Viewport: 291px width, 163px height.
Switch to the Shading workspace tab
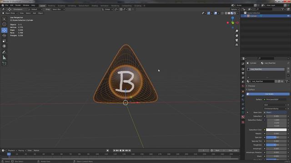point(95,6)
